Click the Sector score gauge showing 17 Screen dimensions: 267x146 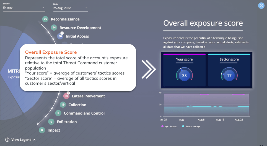229,75
